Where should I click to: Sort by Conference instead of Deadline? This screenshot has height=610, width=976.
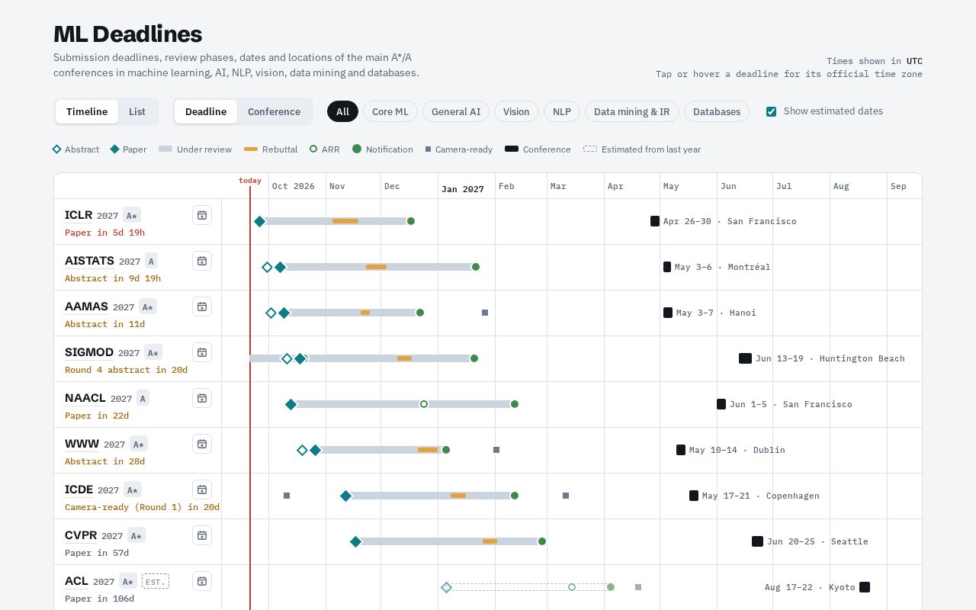[x=274, y=111]
